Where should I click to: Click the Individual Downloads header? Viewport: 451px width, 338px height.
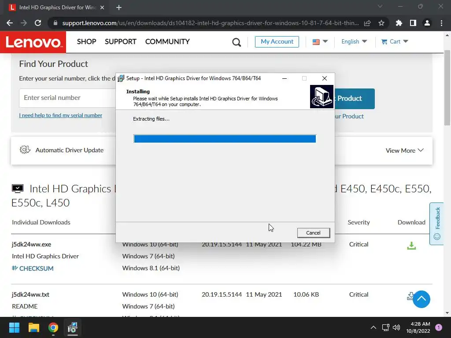coord(41,222)
